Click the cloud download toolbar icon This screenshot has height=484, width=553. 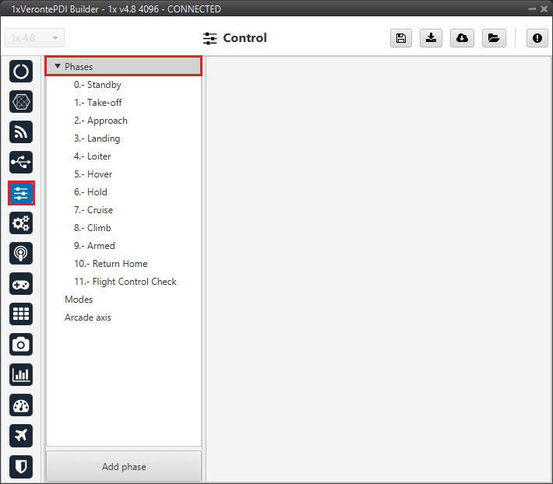pos(462,38)
